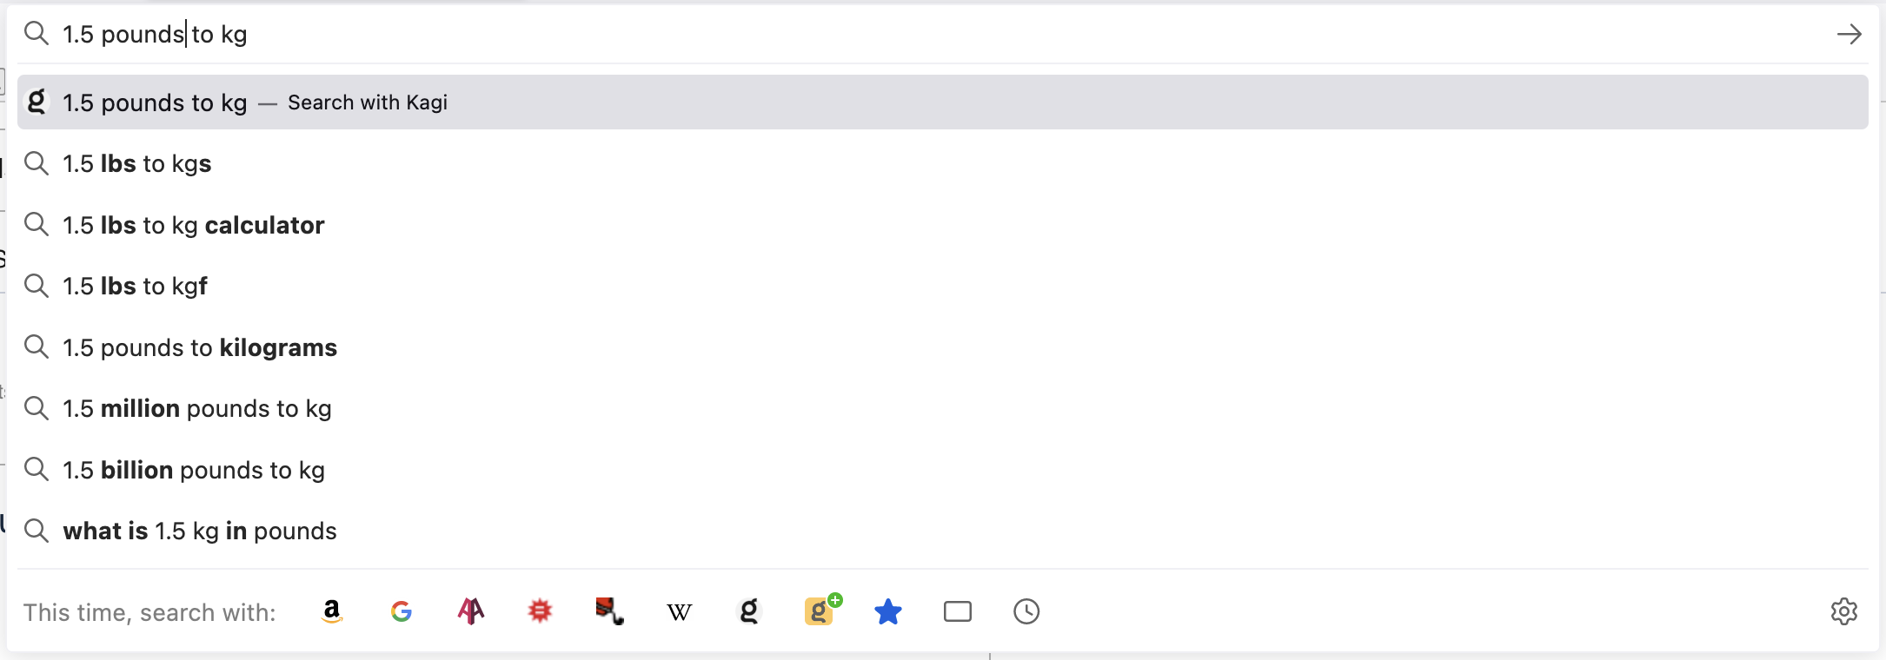Search open Tabs via the rectangle icon
1886x660 pixels.
pyautogui.click(x=957, y=611)
